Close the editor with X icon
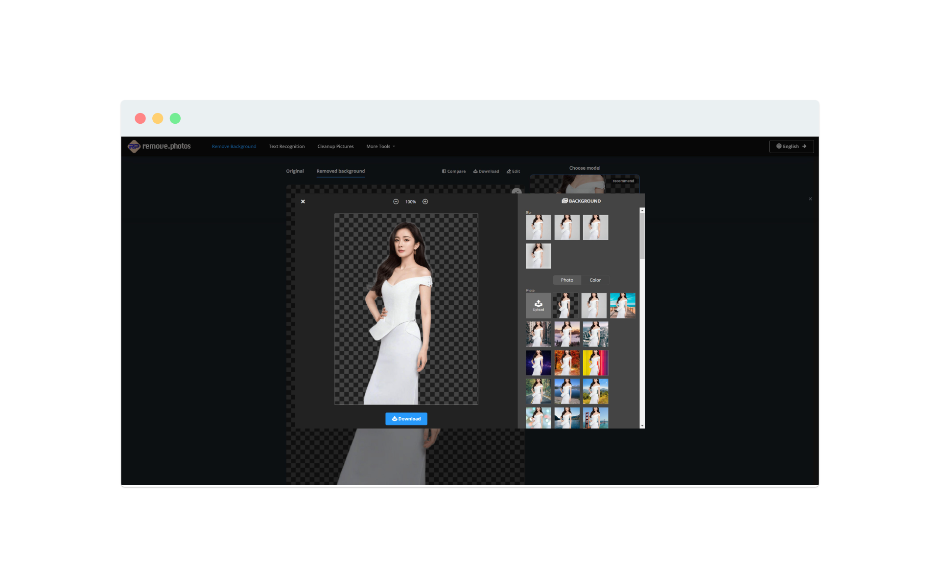 (x=303, y=202)
